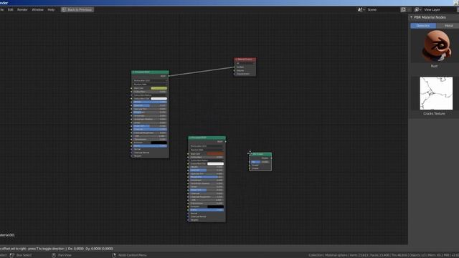This screenshot has width=459, height=258.
Task: Click the New Scene icon
Action: 403,9
